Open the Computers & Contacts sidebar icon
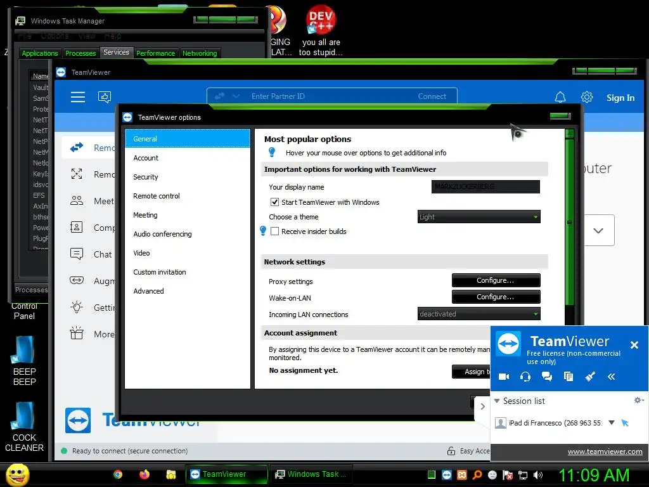The height and width of the screenshot is (487, 649). 77,228
